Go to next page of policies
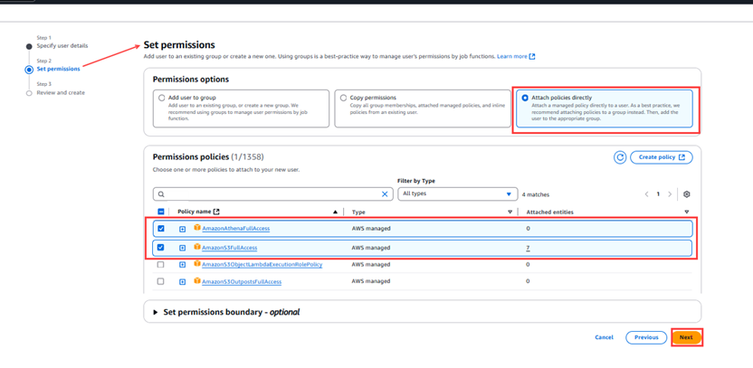 pyautogui.click(x=672, y=194)
